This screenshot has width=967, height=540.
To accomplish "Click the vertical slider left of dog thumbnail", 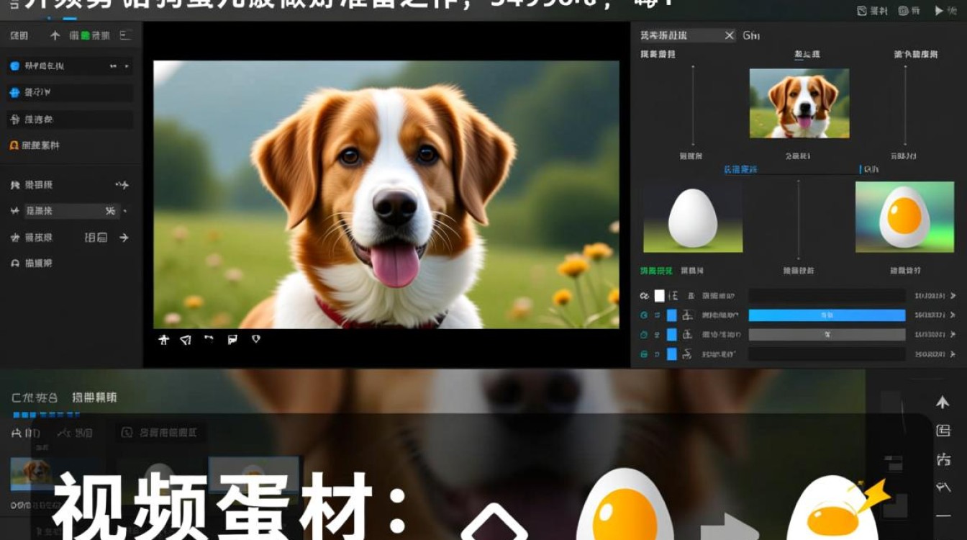I will point(694,105).
